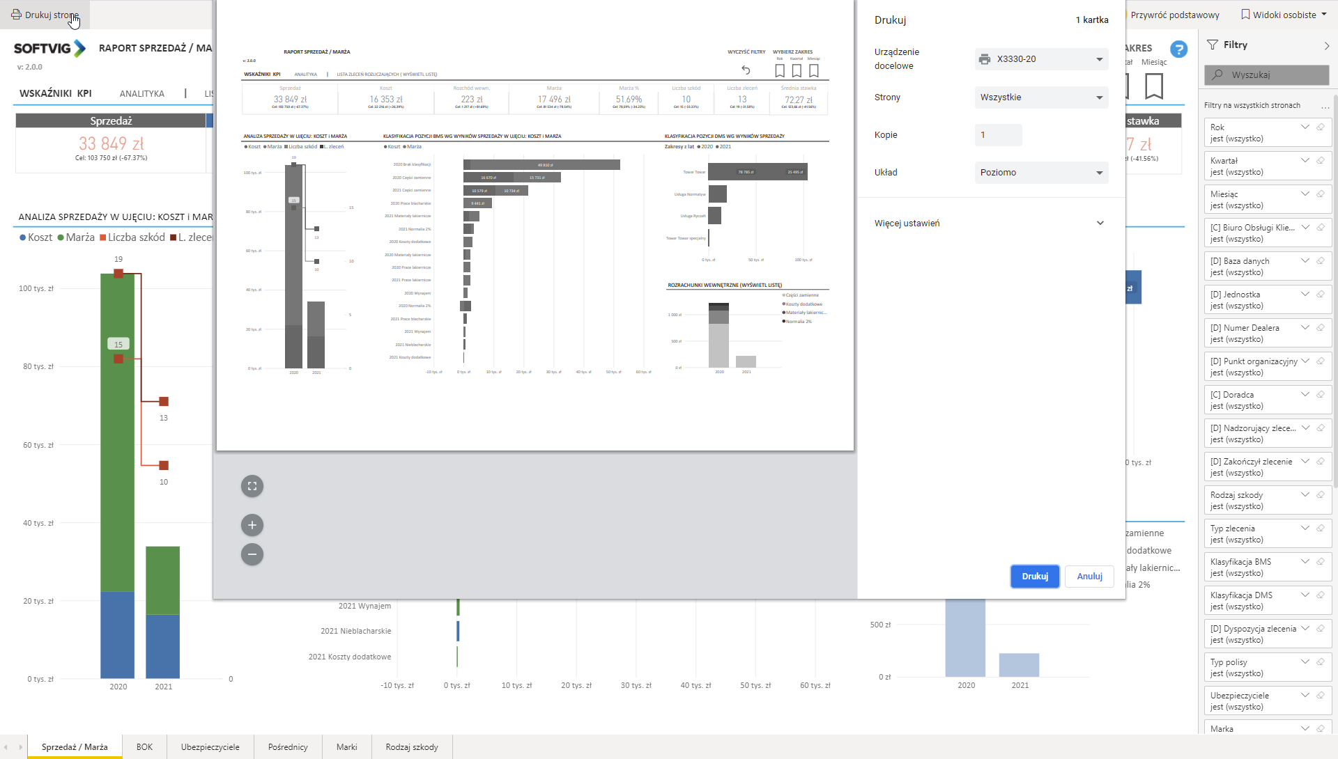Expand Więcej ustawień section
1338x759 pixels.
tap(1100, 224)
